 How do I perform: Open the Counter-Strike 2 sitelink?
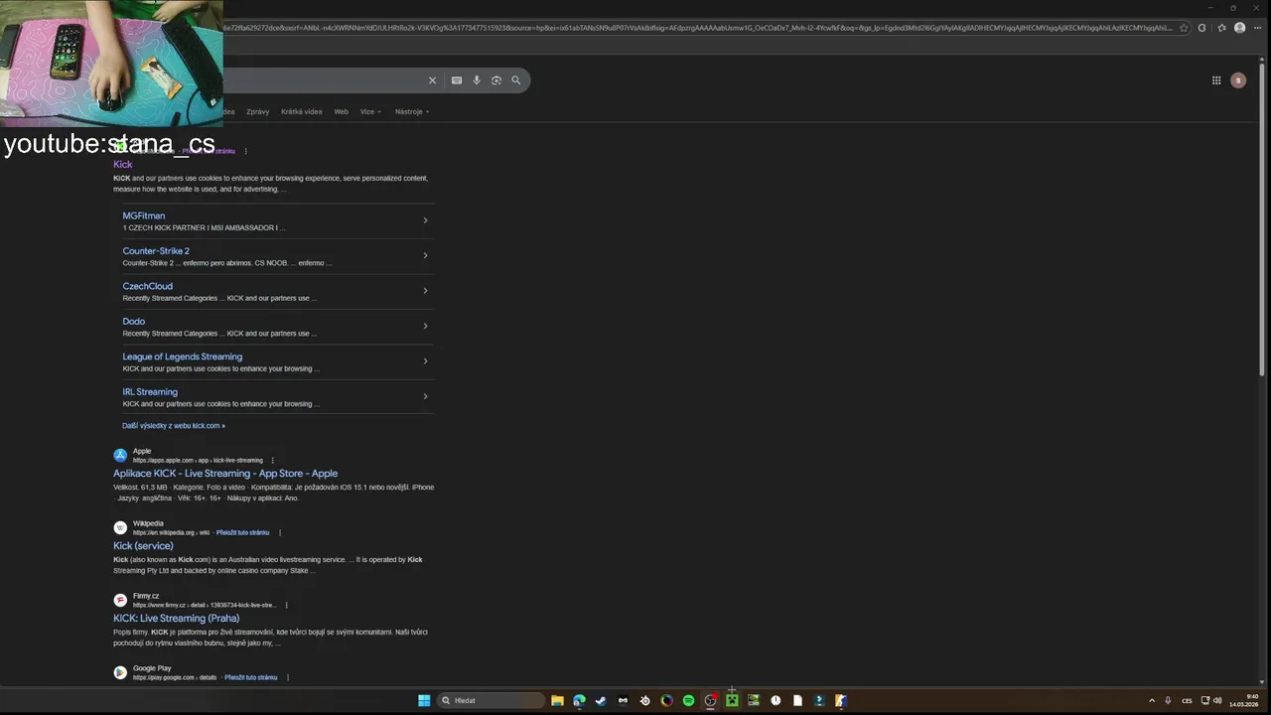(156, 251)
